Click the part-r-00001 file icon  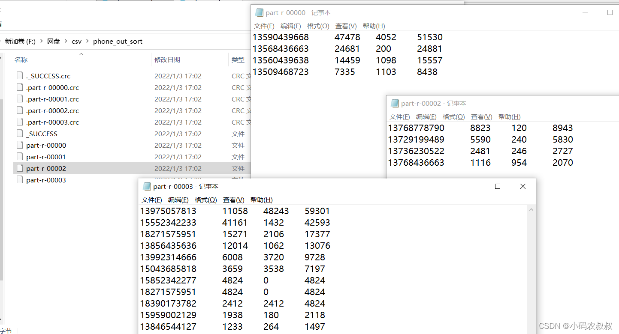point(19,157)
